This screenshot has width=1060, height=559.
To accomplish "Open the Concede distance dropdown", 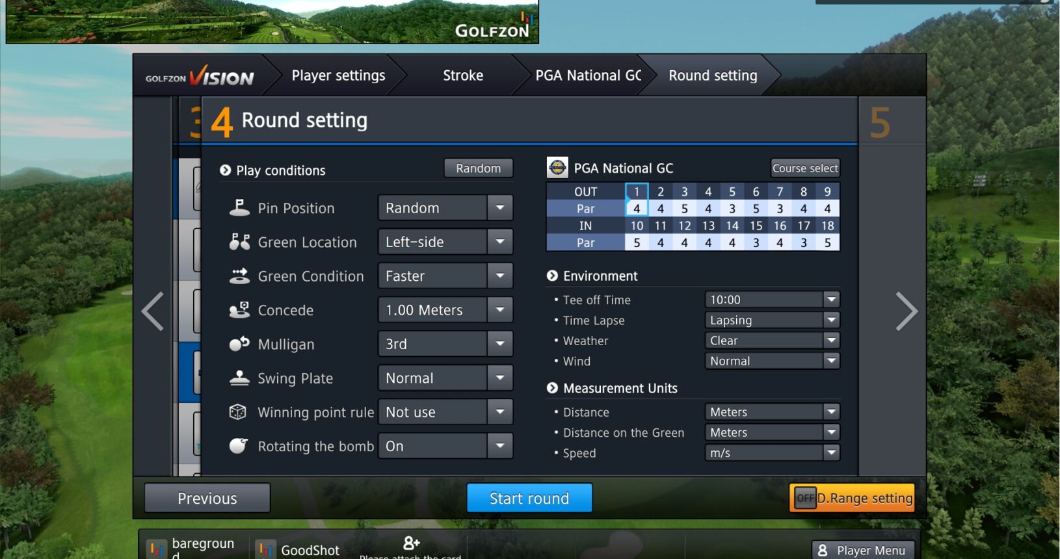I will coord(445,310).
